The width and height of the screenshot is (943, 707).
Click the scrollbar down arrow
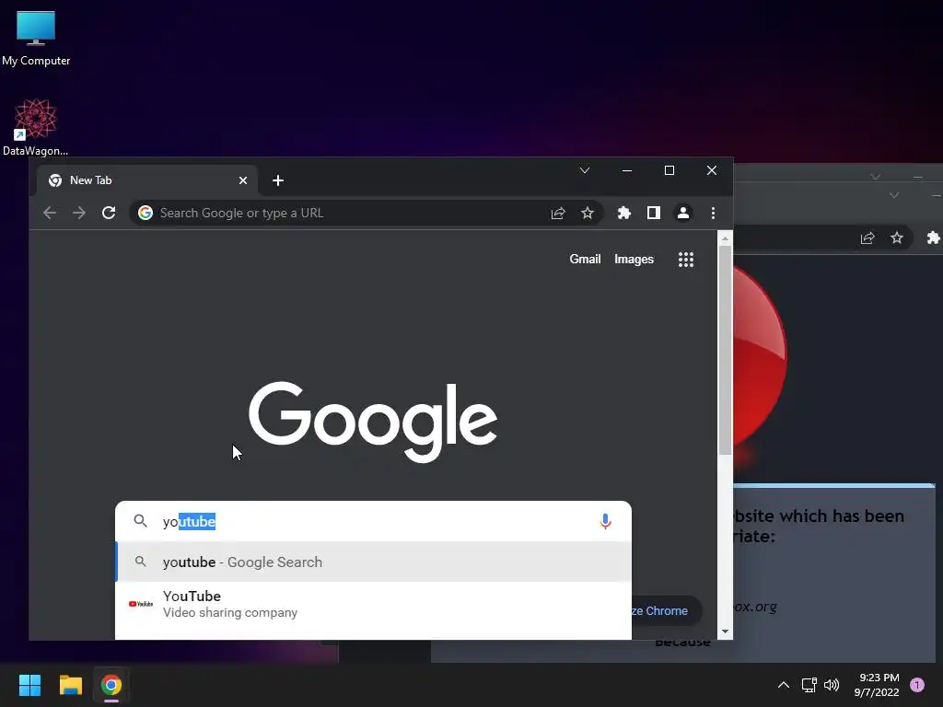point(726,632)
